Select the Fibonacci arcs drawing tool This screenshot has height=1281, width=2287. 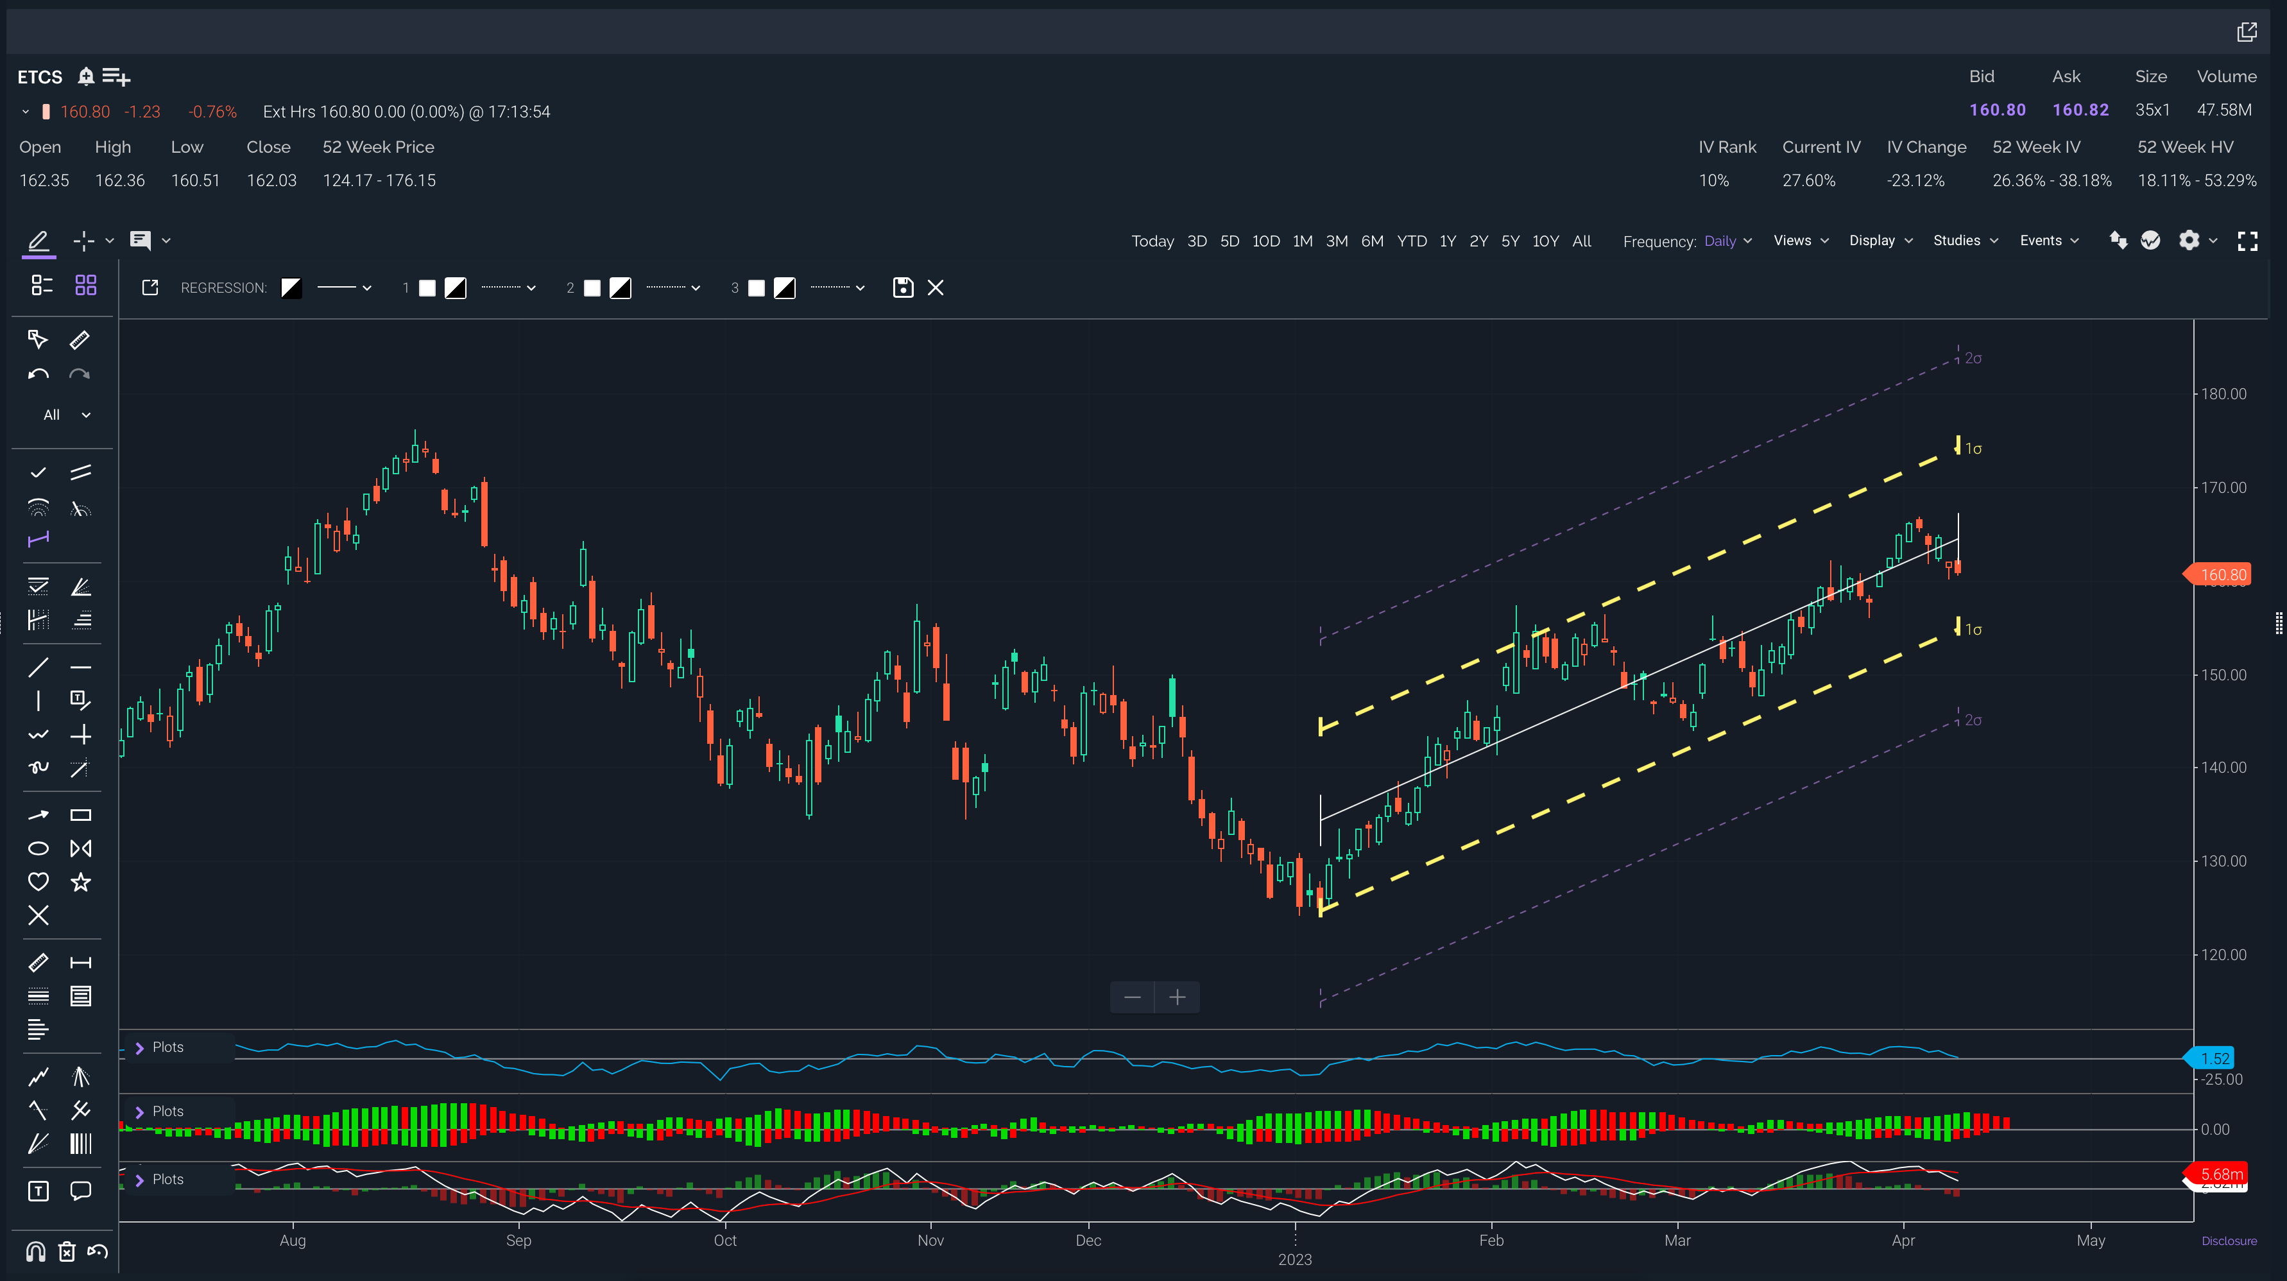37,508
